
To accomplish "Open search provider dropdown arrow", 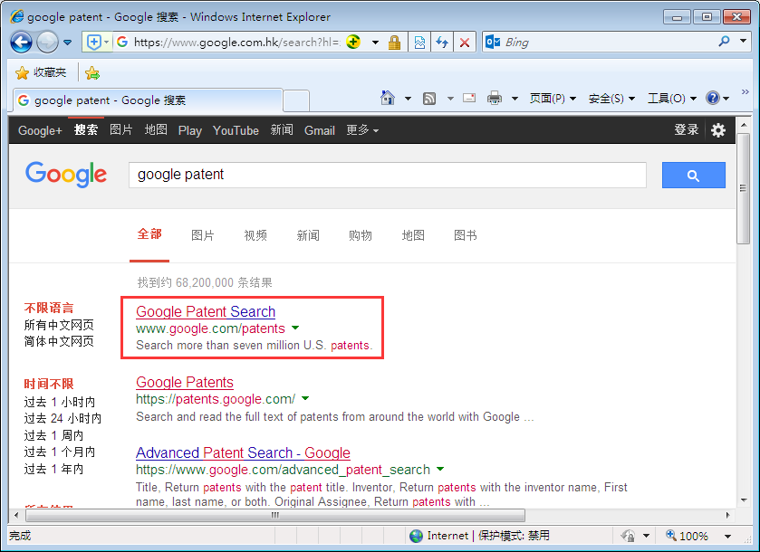I will pos(743,41).
